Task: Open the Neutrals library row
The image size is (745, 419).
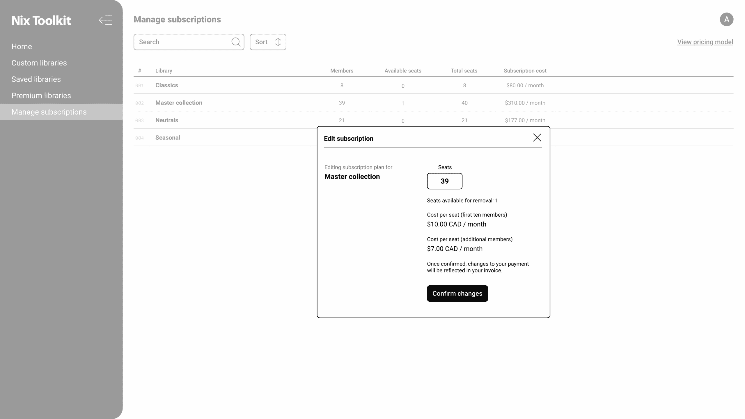Action: 167,120
